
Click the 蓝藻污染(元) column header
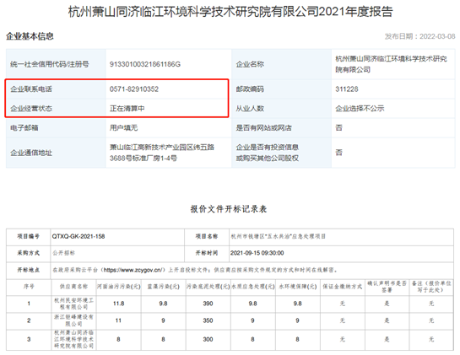pyautogui.click(x=164, y=287)
